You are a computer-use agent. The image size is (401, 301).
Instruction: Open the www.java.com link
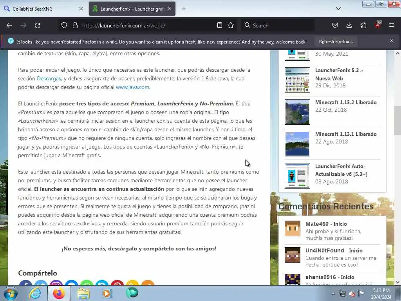[132, 87]
